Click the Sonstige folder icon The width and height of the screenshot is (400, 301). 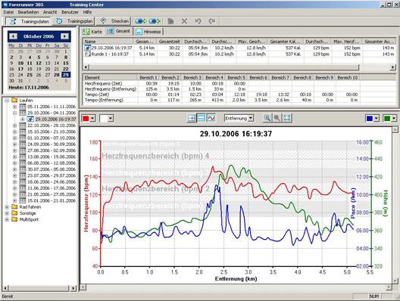point(14,213)
